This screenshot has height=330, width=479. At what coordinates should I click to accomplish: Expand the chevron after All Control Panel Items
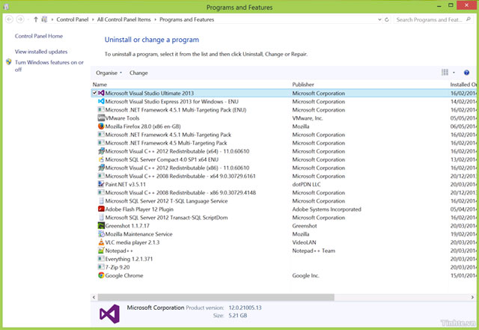point(155,19)
